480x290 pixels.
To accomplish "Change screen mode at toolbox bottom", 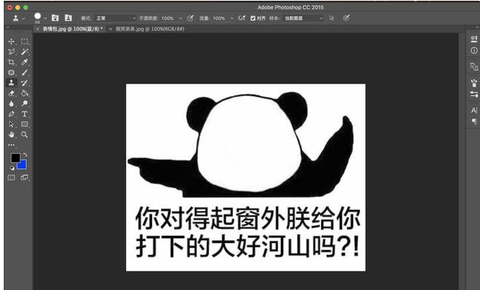I will 24,177.
